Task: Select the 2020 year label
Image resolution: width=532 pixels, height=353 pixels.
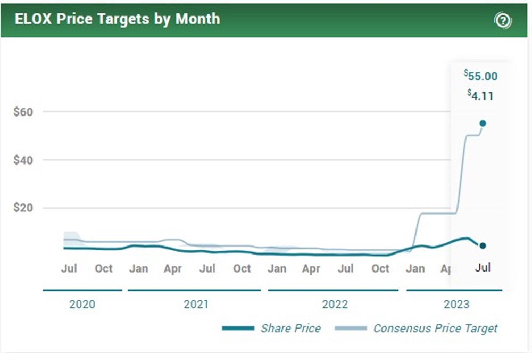Action: click(82, 305)
